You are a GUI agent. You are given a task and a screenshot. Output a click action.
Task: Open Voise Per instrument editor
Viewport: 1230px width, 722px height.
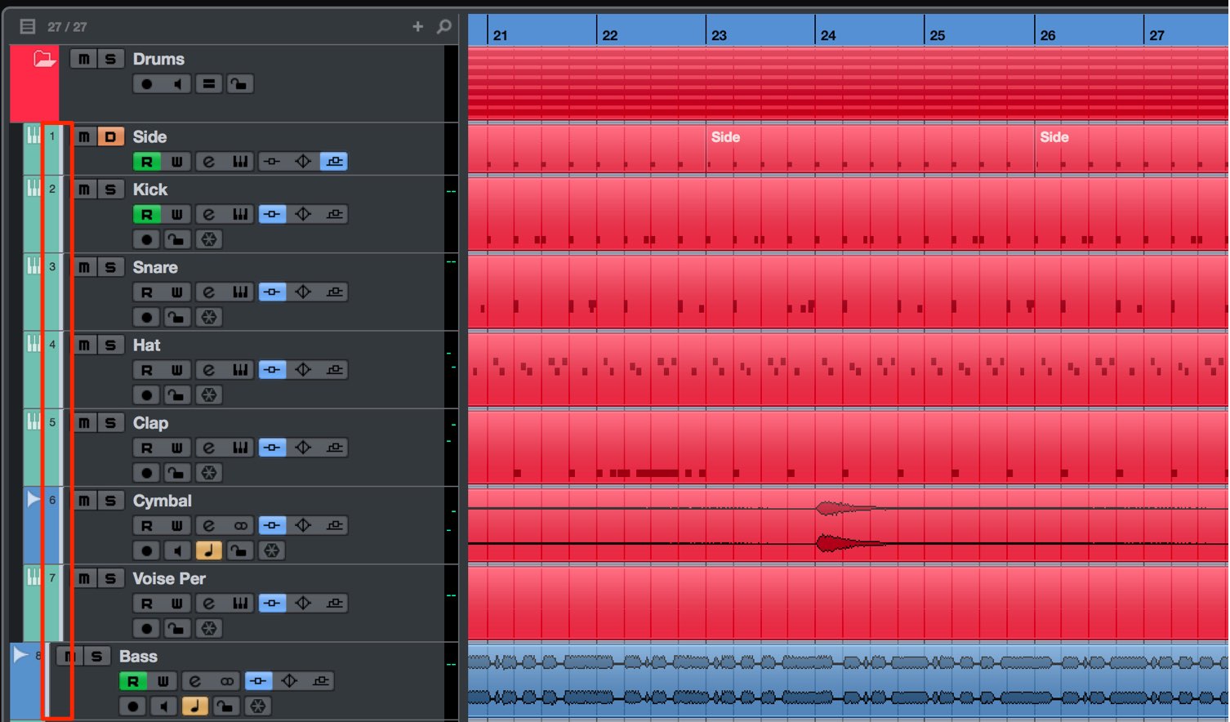coord(239,604)
